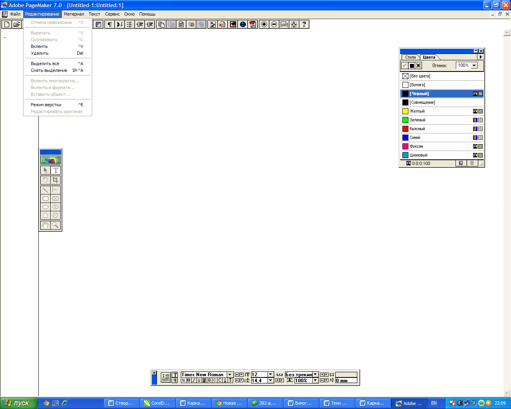Select the Hand tool

coord(46,225)
